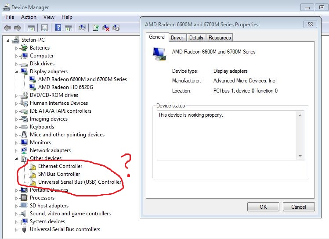Collapse the Display adapters category

[16, 72]
